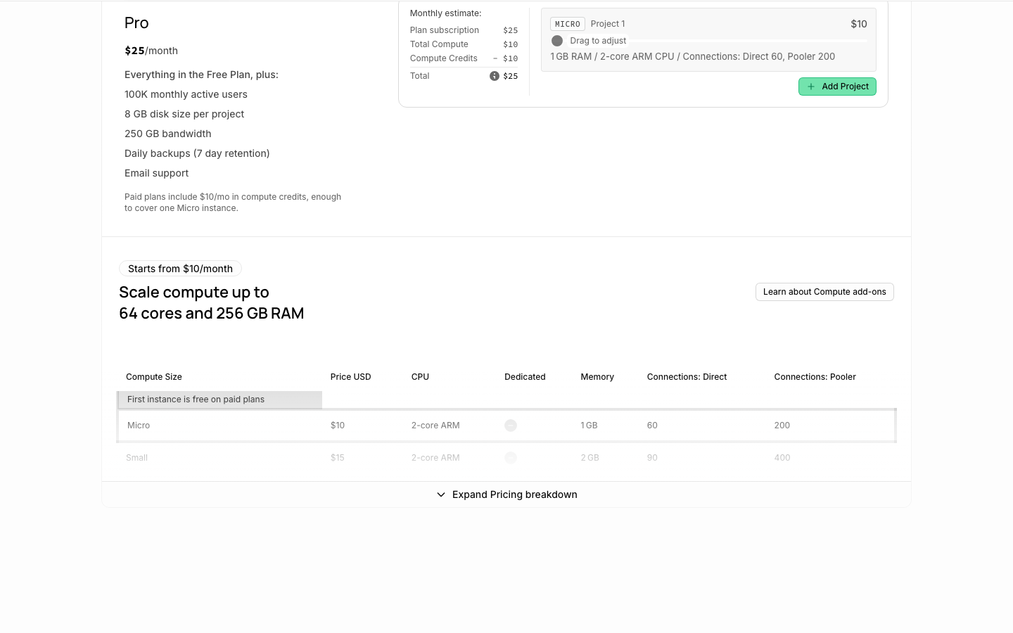This screenshot has width=1013, height=633.
Task: Click the Add Project button
Action: tap(837, 87)
